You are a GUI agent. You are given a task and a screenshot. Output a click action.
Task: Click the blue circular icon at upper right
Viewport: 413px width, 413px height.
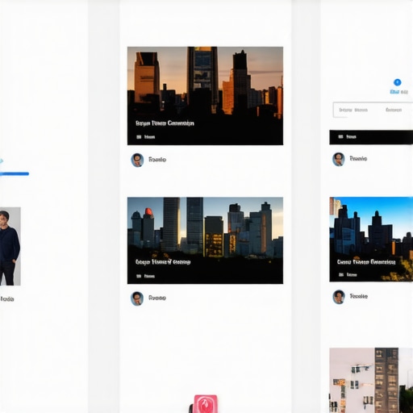[x=398, y=82]
